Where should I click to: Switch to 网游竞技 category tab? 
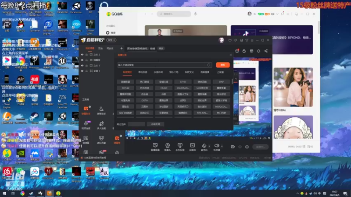click(x=127, y=72)
